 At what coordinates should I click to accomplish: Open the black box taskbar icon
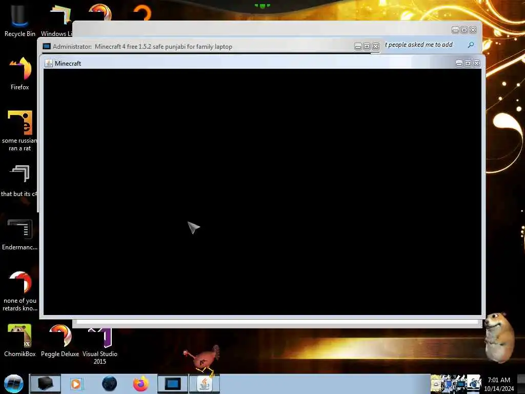coord(45,384)
